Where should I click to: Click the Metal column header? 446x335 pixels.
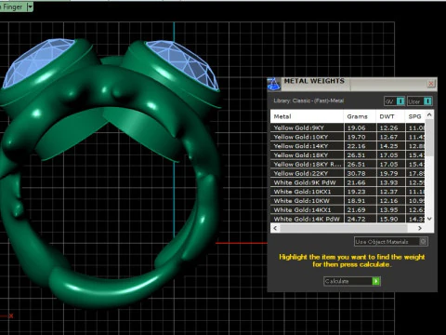(307, 116)
